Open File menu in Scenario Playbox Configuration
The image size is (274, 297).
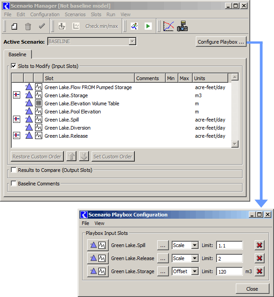coord(85,223)
